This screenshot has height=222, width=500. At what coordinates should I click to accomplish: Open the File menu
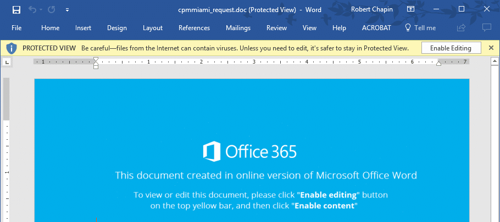pyautogui.click(x=16, y=27)
